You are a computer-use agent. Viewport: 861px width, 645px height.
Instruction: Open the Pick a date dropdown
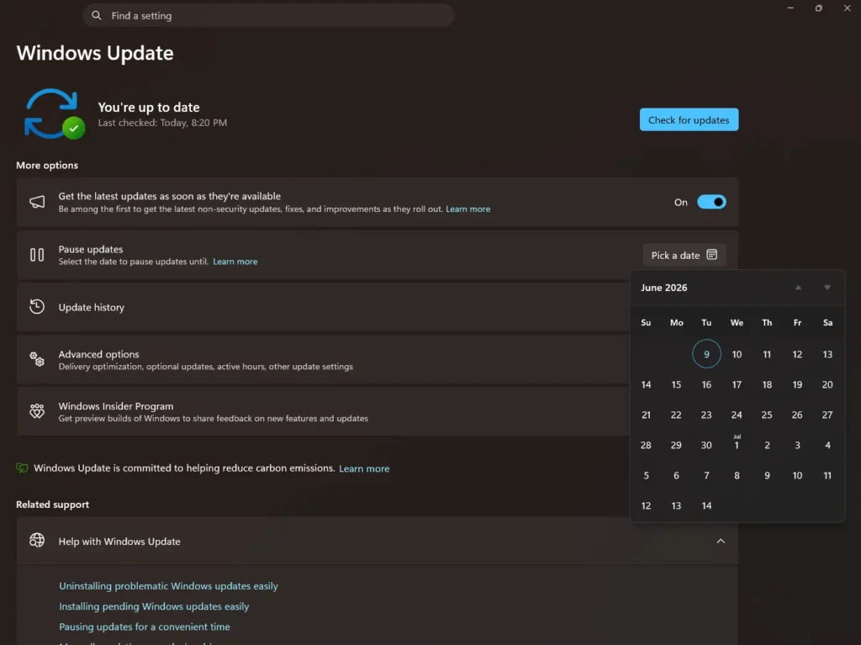684,255
